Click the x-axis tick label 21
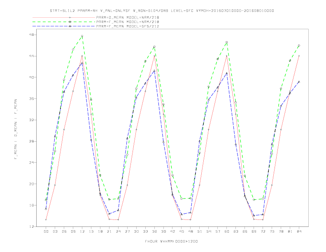Image resolution: width=326 pixels, height=252 pixels. click(x=109, y=231)
